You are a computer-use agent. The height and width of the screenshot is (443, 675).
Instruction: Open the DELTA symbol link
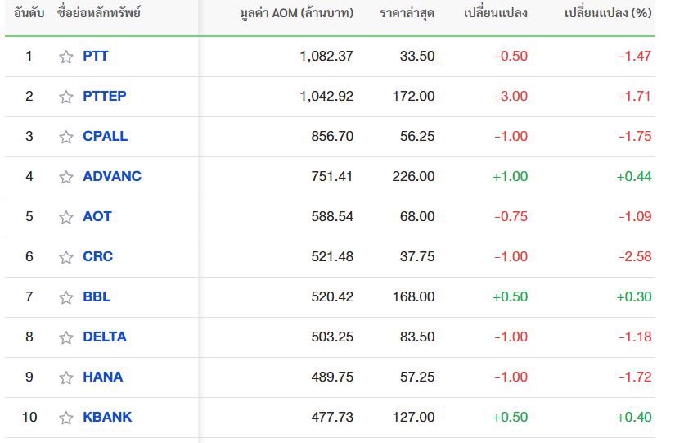click(x=105, y=337)
